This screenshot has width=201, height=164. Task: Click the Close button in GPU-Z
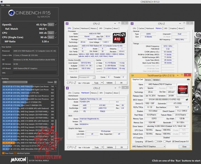(184, 147)
